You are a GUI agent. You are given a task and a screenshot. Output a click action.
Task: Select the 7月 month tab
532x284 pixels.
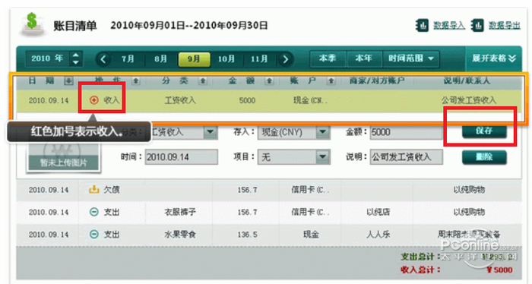128,59
